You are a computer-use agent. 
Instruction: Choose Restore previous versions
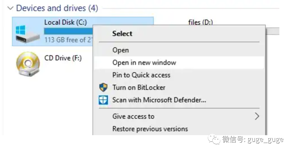pos(150,129)
